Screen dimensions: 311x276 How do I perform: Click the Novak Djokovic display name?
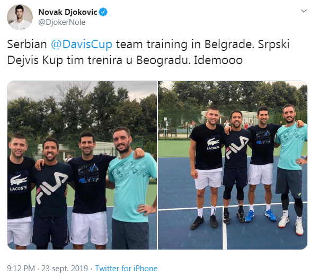[68, 12]
